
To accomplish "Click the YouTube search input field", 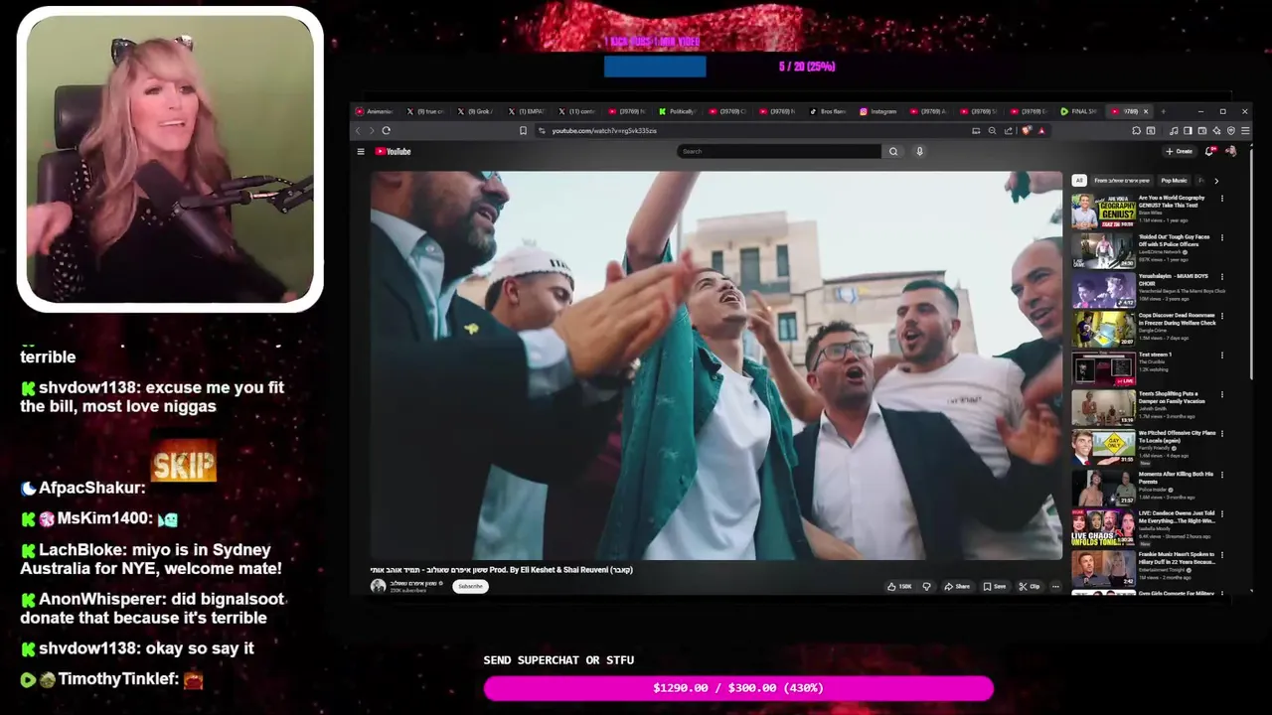I will [780, 151].
